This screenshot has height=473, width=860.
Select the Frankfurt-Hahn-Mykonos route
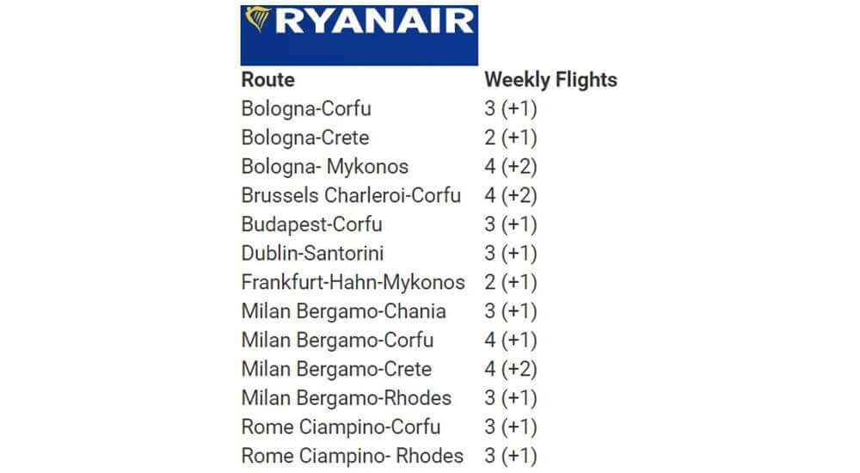(x=353, y=283)
